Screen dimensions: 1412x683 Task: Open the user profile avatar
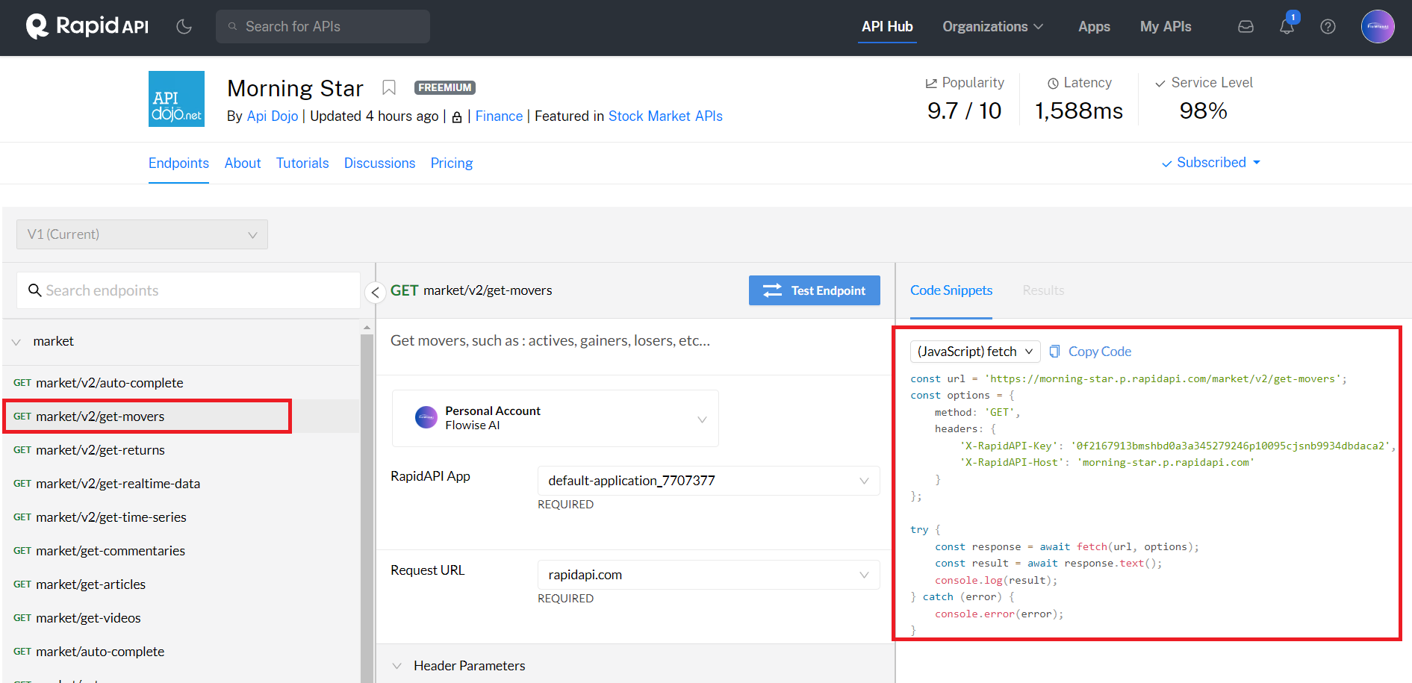click(1377, 27)
